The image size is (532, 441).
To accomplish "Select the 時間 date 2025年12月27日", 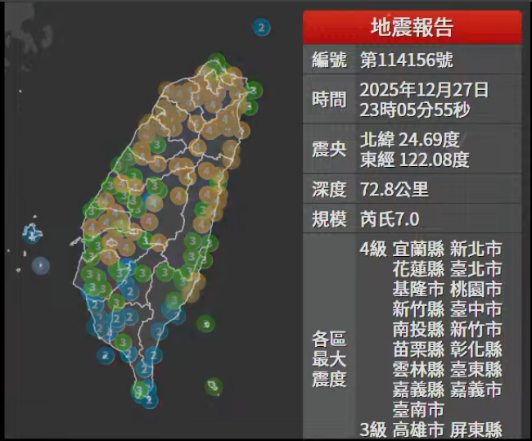I will [x=424, y=89].
